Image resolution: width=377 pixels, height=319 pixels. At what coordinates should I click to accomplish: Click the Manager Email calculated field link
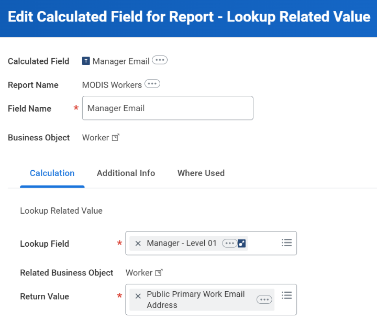point(121,61)
